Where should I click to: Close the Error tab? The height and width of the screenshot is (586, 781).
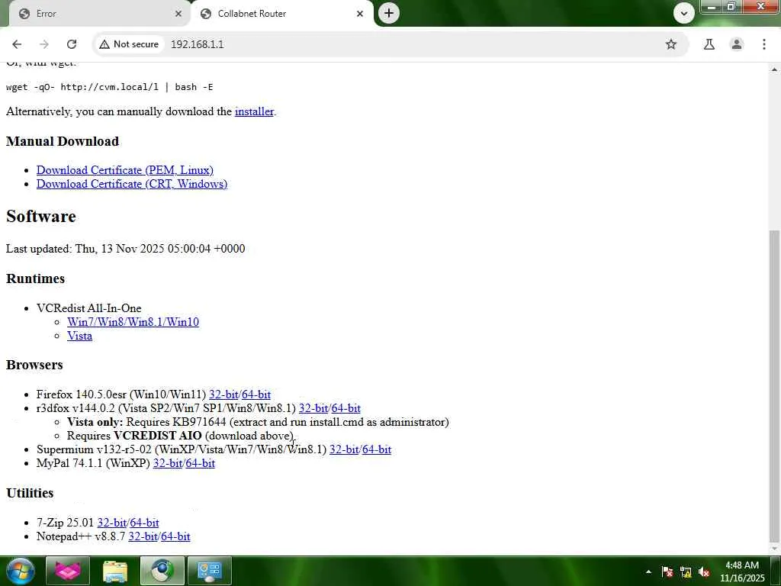point(178,14)
